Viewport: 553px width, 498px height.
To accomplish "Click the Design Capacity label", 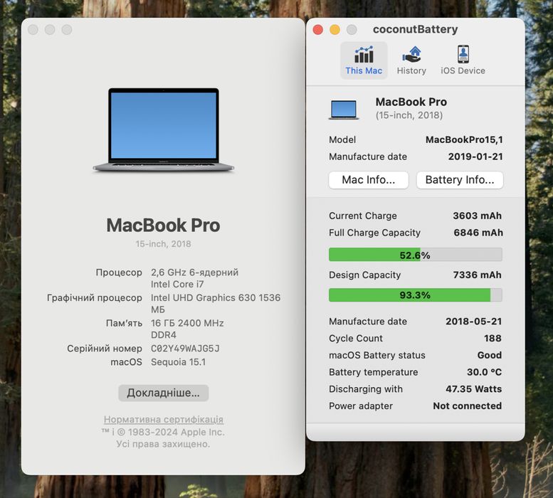I will point(364,275).
